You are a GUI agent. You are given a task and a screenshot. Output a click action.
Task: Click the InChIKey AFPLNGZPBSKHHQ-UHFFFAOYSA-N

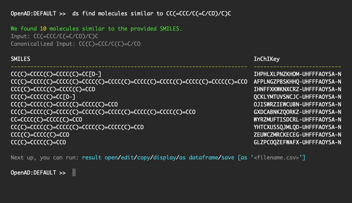(x=297, y=82)
